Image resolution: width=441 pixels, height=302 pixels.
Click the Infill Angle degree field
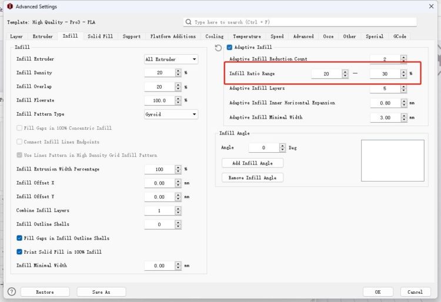click(264, 147)
